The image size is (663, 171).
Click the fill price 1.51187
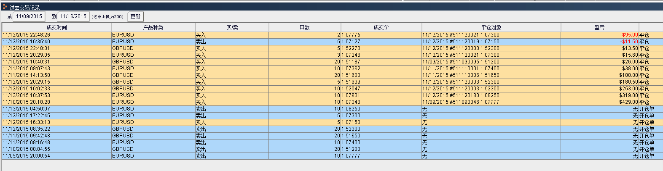point(351,62)
